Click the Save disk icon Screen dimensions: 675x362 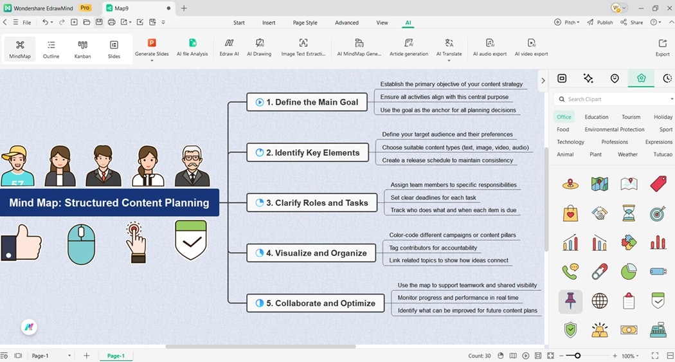(99, 22)
